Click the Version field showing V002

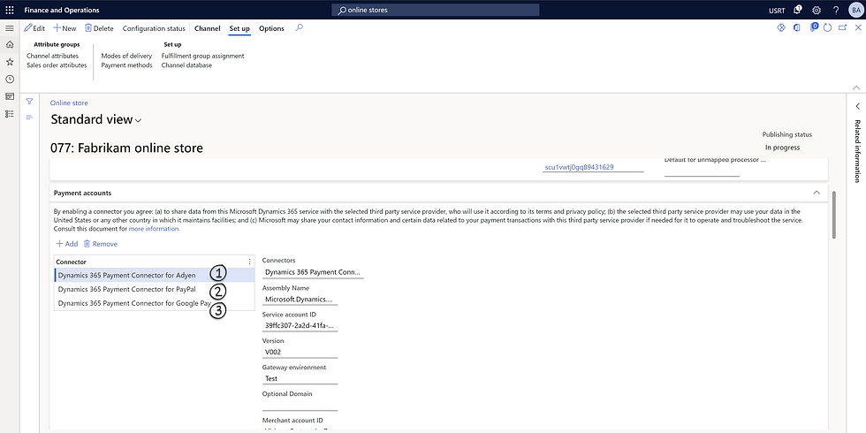pos(300,352)
